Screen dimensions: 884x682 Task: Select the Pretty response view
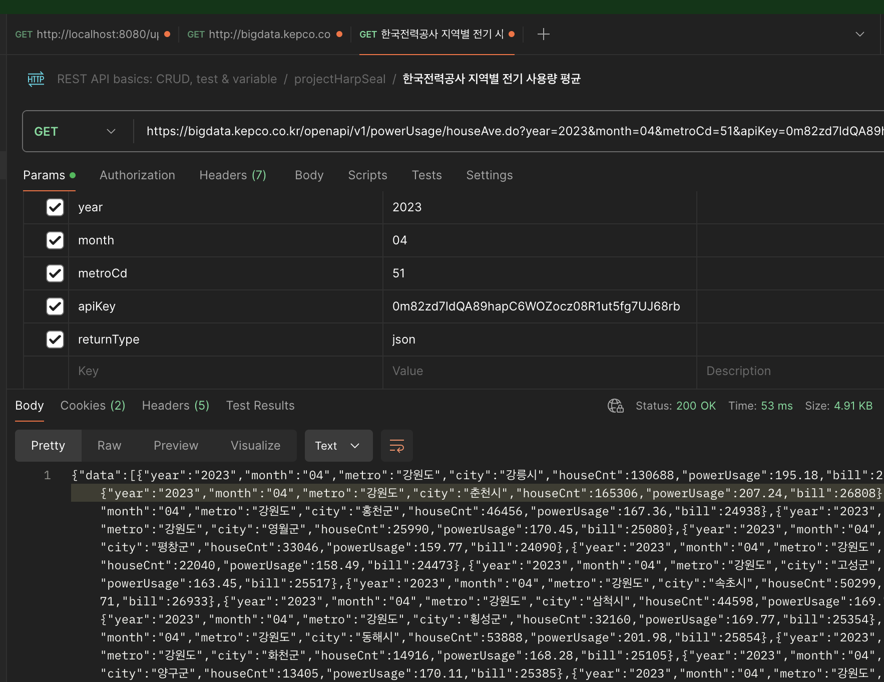(48, 446)
